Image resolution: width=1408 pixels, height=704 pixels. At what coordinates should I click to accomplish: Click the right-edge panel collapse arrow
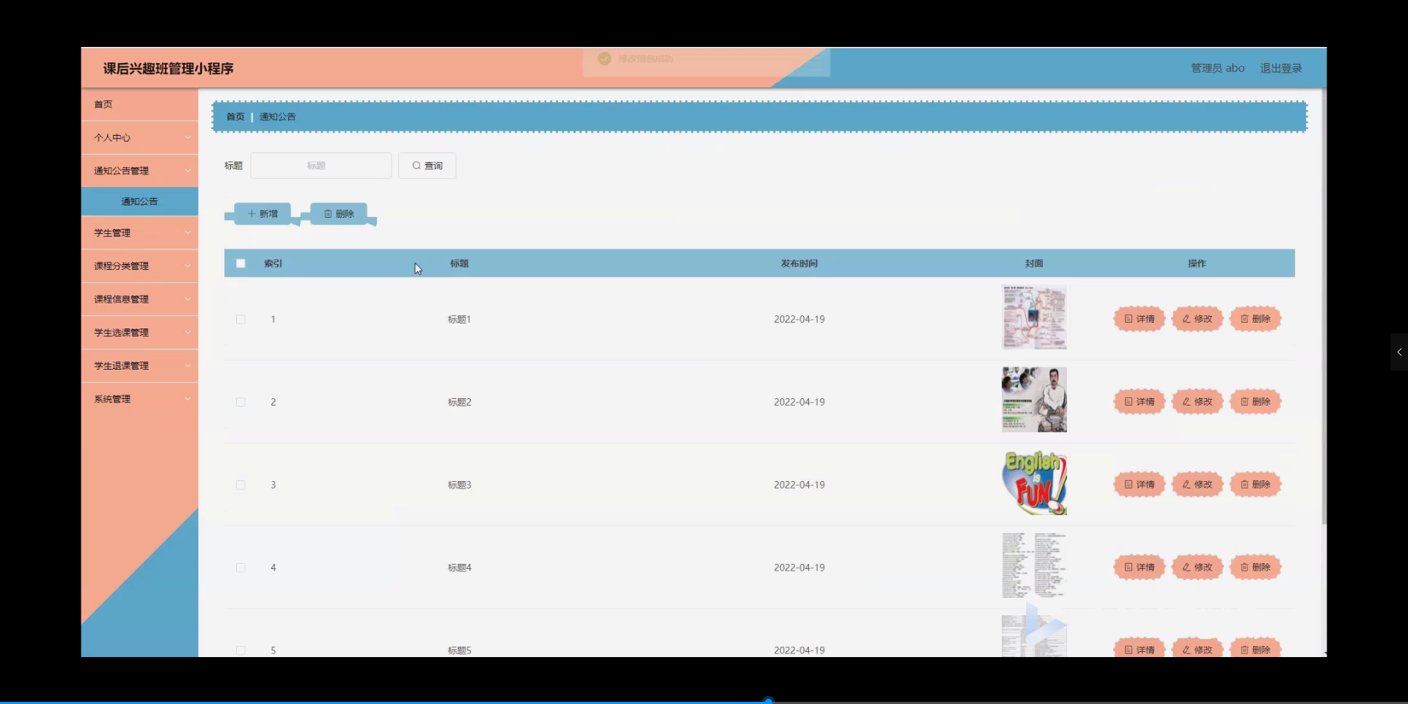coord(1399,352)
